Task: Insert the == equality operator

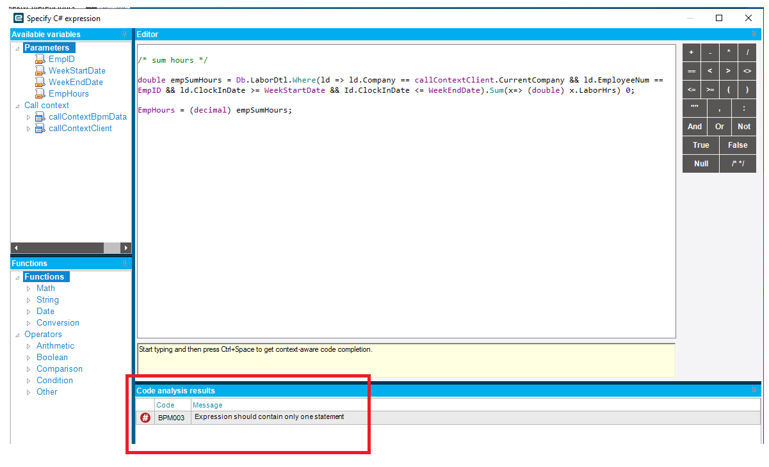Action: pos(692,71)
